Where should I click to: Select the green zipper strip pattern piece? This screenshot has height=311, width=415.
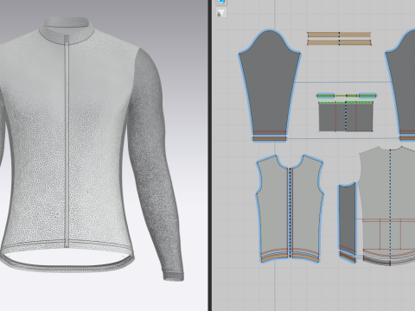(x=347, y=96)
